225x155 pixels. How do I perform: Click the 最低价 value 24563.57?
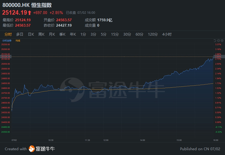23,25
